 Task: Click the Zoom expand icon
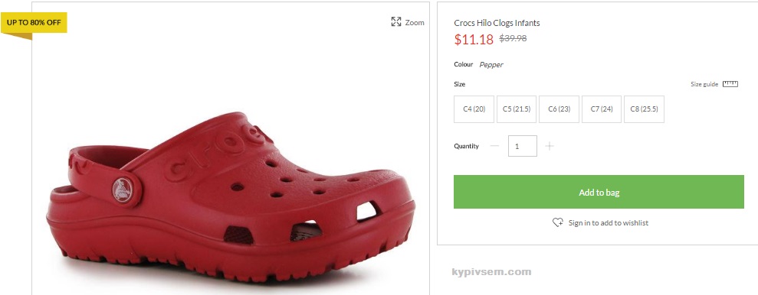[x=396, y=21]
